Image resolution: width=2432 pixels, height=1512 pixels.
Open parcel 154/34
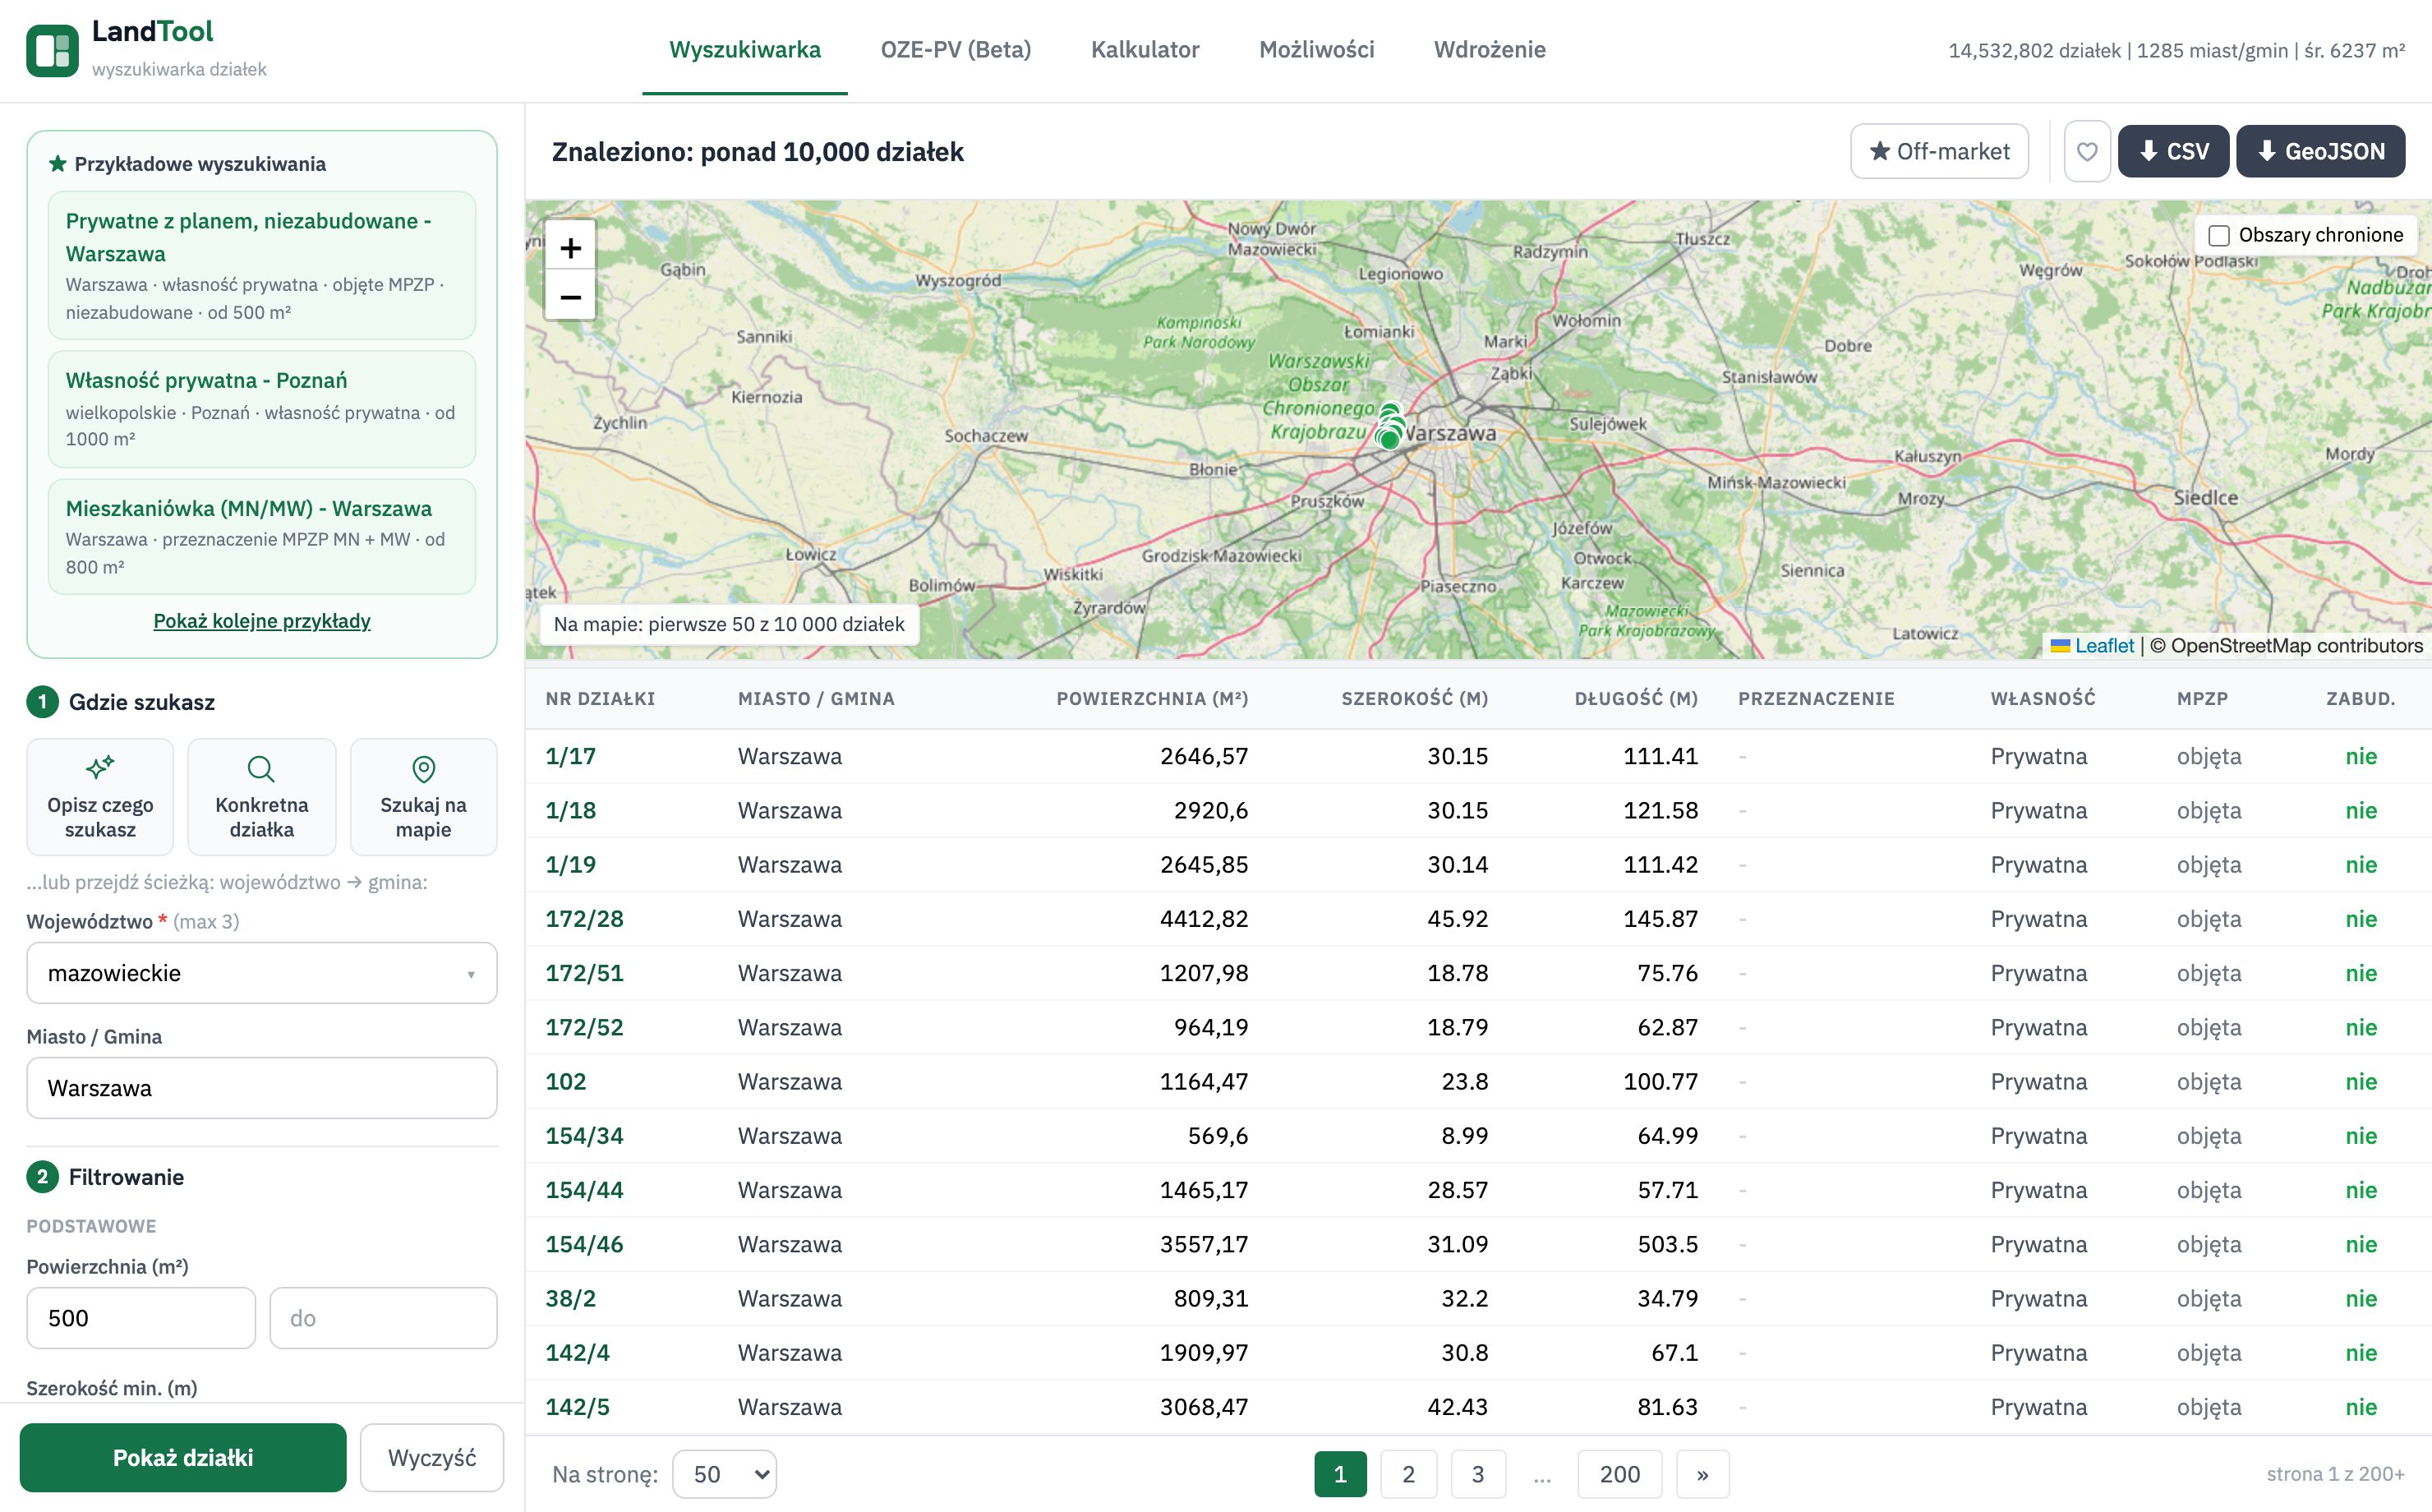[x=585, y=1135]
